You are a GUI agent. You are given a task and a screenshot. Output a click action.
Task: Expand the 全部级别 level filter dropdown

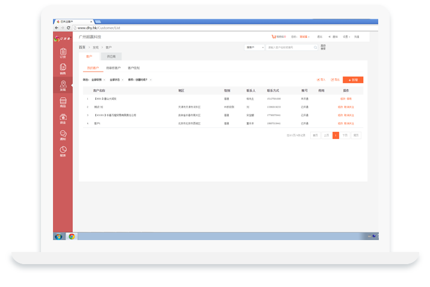[98, 79]
